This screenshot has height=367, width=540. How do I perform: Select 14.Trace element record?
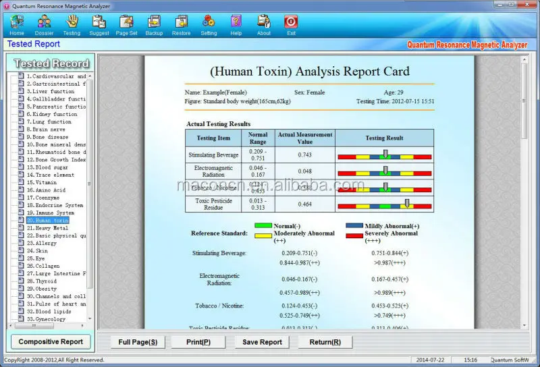point(51,175)
